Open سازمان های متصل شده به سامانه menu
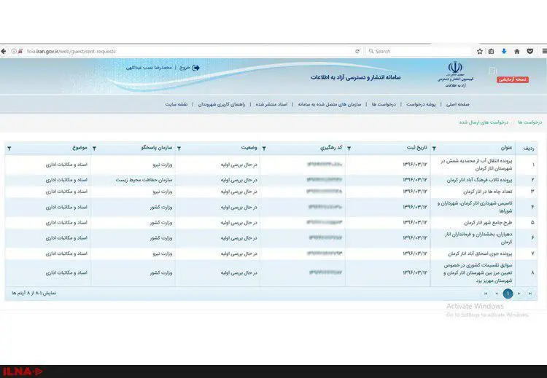Image resolution: width=547 pixels, height=378 pixels. point(330,104)
